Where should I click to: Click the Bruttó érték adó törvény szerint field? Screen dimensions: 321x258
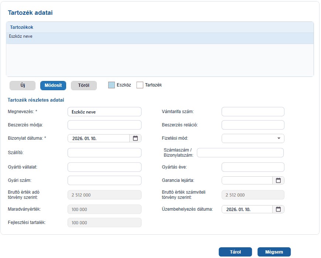105,195
